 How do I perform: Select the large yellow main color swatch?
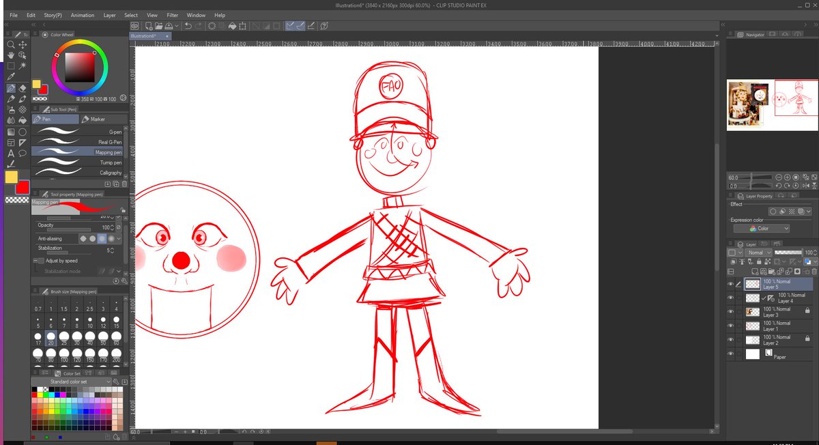[11, 177]
